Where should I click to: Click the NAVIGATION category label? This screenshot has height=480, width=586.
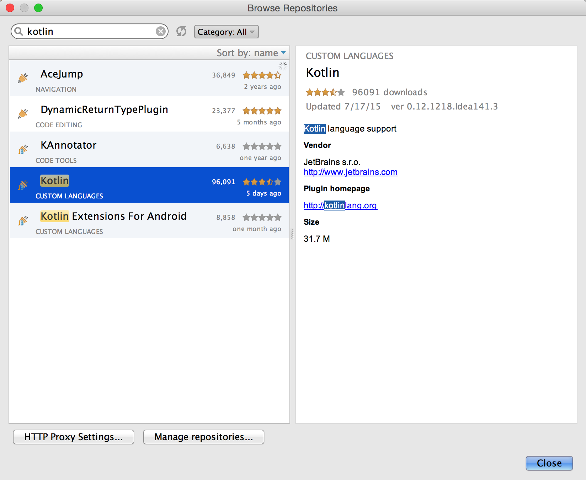click(56, 89)
